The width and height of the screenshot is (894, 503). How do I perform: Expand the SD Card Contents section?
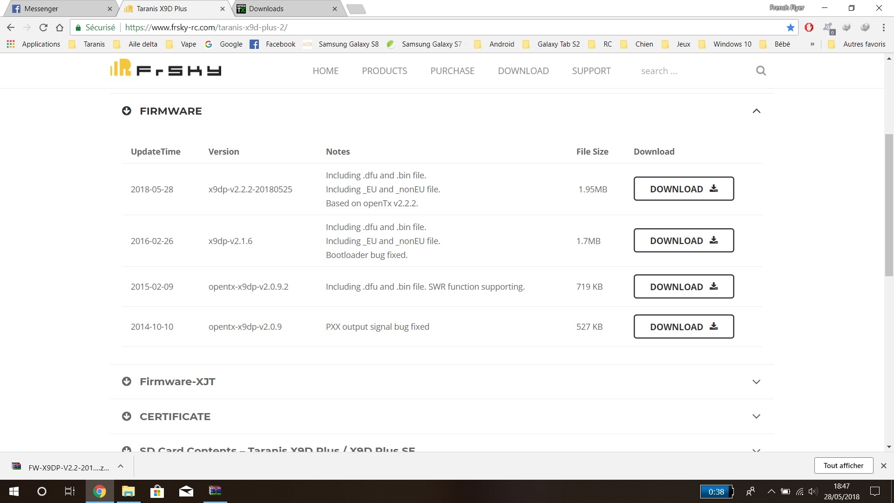756,449
